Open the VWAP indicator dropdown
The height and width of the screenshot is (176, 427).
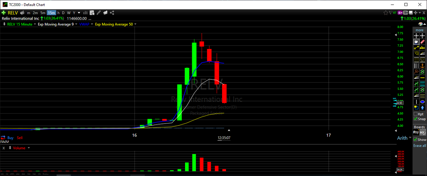[x=92, y=24]
